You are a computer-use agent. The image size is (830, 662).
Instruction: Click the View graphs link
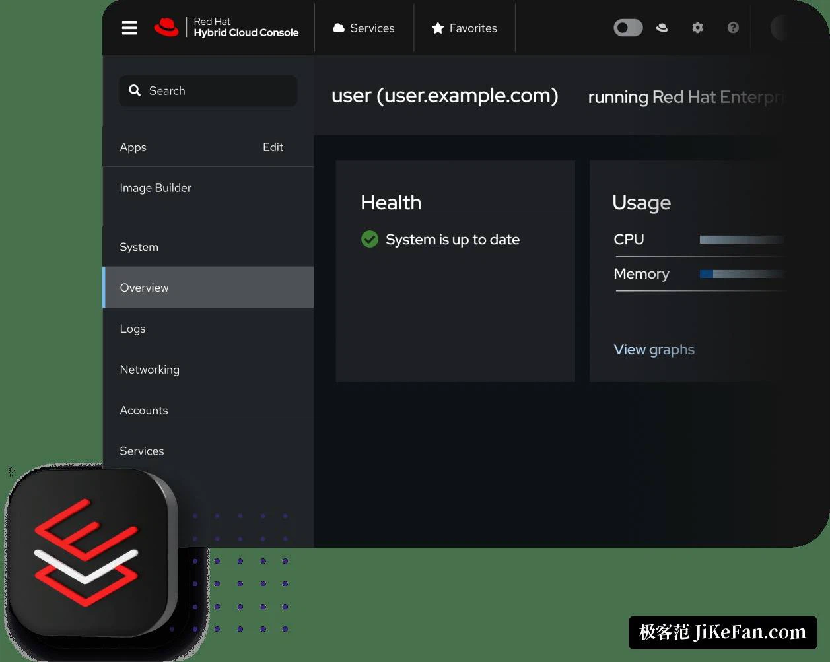[654, 350]
